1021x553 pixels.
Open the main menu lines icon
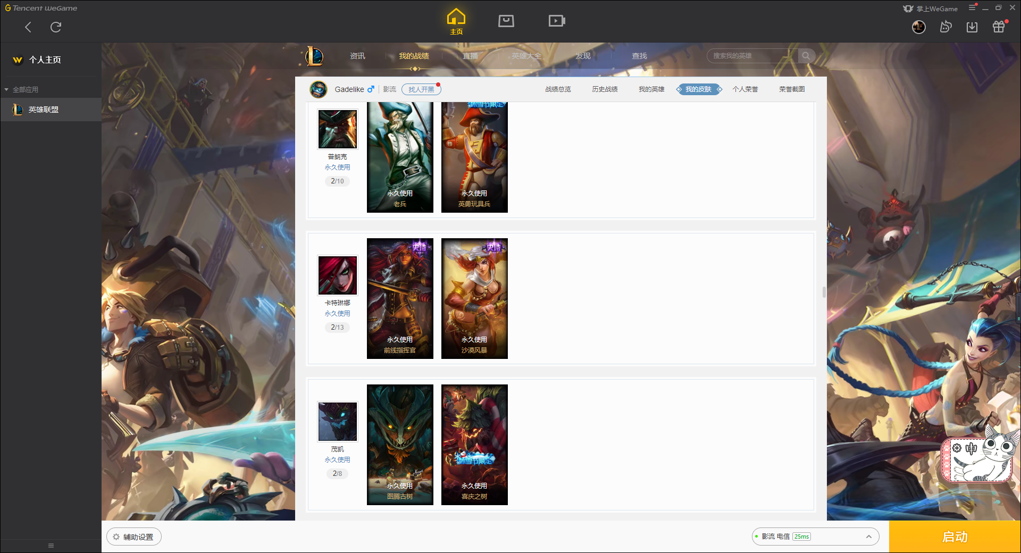pyautogui.click(x=972, y=7)
